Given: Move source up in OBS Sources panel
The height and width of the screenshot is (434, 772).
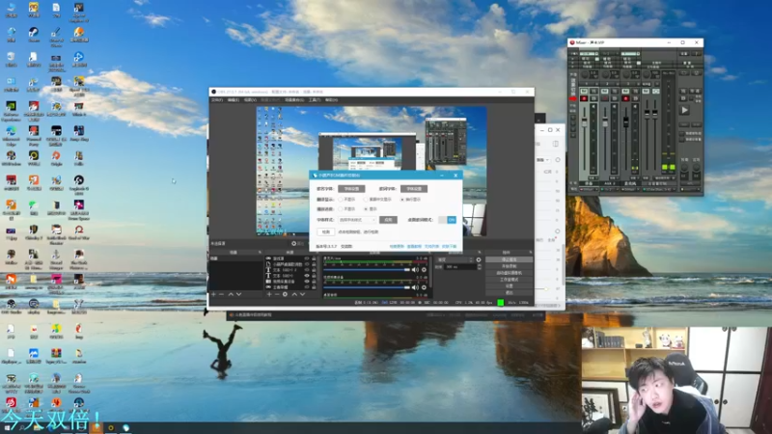Looking at the screenshot, I should point(294,294).
